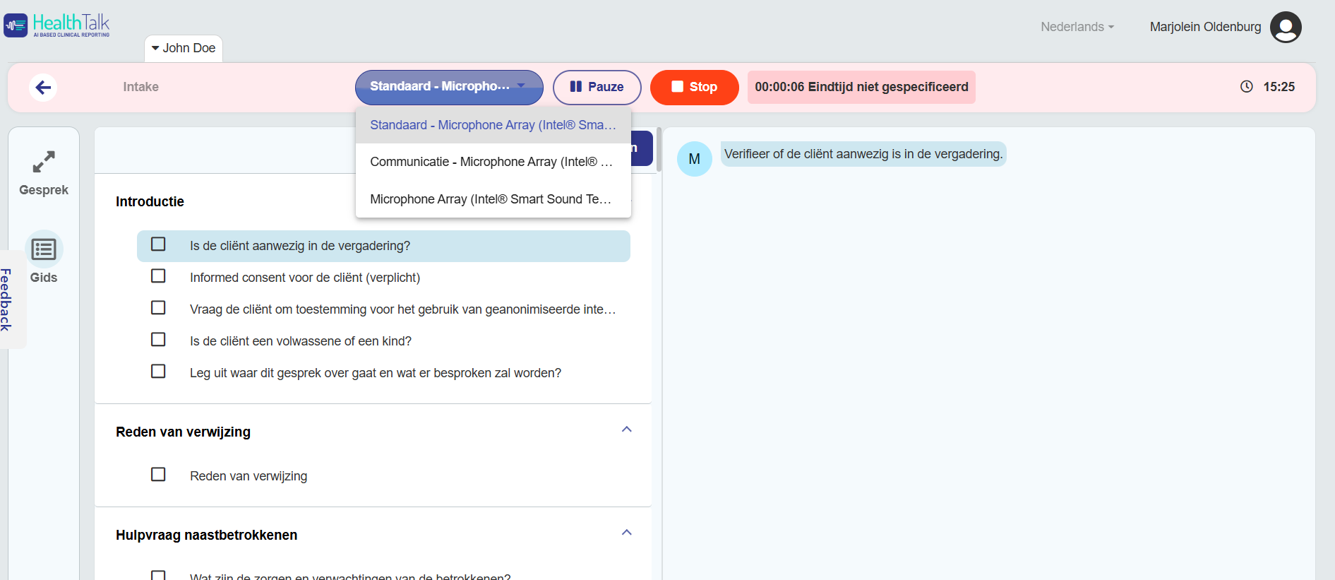Click the M avatar in the chat
The image size is (1335, 580).
click(x=694, y=159)
